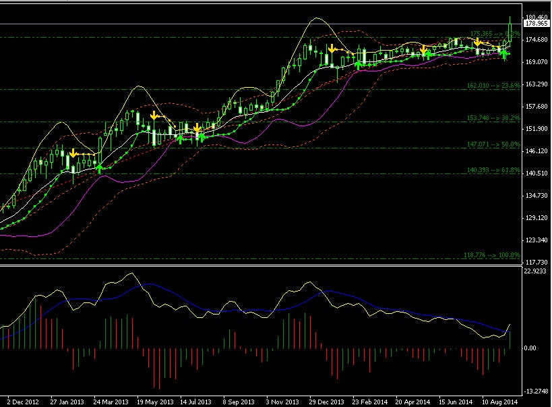Image resolution: width=552 pixels, height=407 pixels.
Task: Click the 134.730 price scale value
Action: point(536,195)
